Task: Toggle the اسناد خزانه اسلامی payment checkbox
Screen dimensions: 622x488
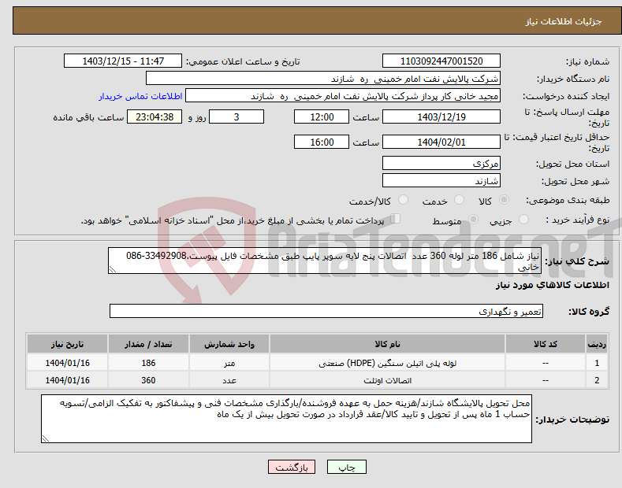Action: (395, 219)
